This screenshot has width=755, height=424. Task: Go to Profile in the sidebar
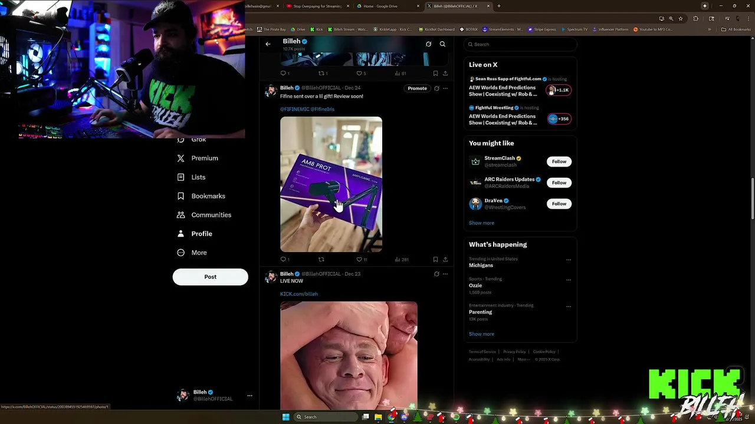(195, 234)
